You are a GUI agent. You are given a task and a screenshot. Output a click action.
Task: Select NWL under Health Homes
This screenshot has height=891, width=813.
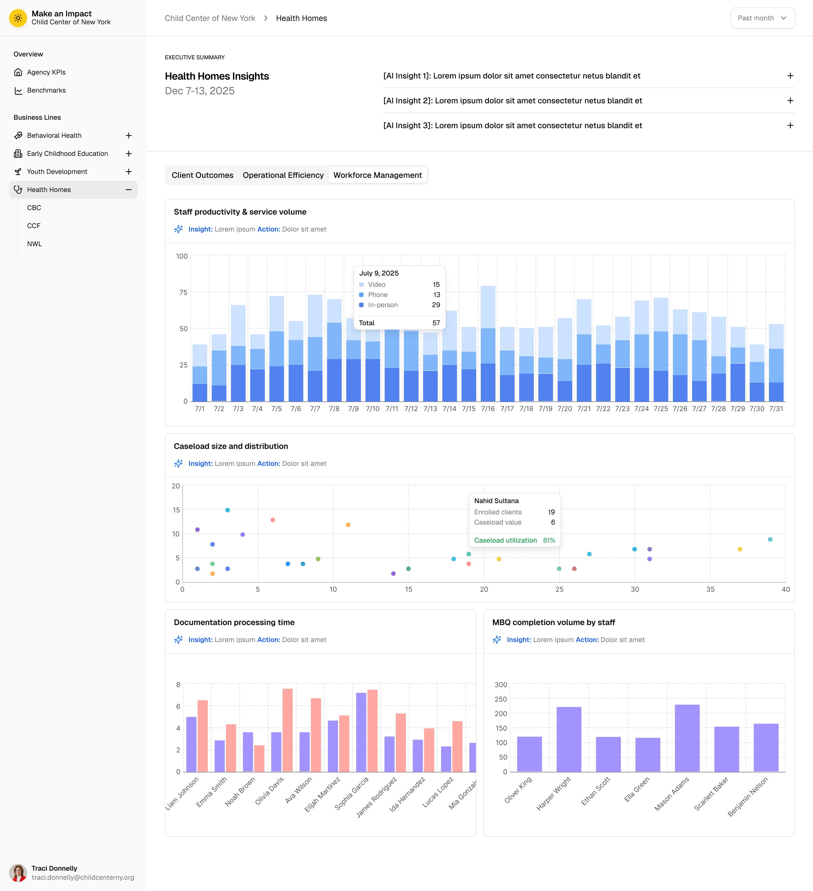click(34, 244)
